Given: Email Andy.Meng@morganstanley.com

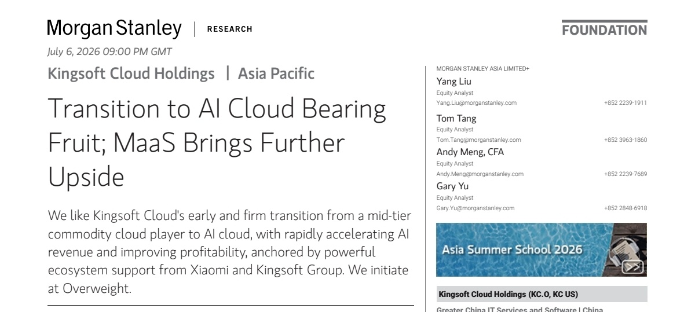Looking at the screenshot, I should [480, 174].
